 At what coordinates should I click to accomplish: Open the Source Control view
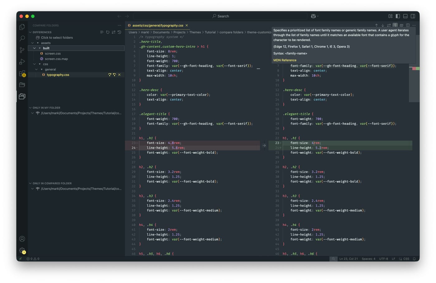pyautogui.click(x=22, y=50)
